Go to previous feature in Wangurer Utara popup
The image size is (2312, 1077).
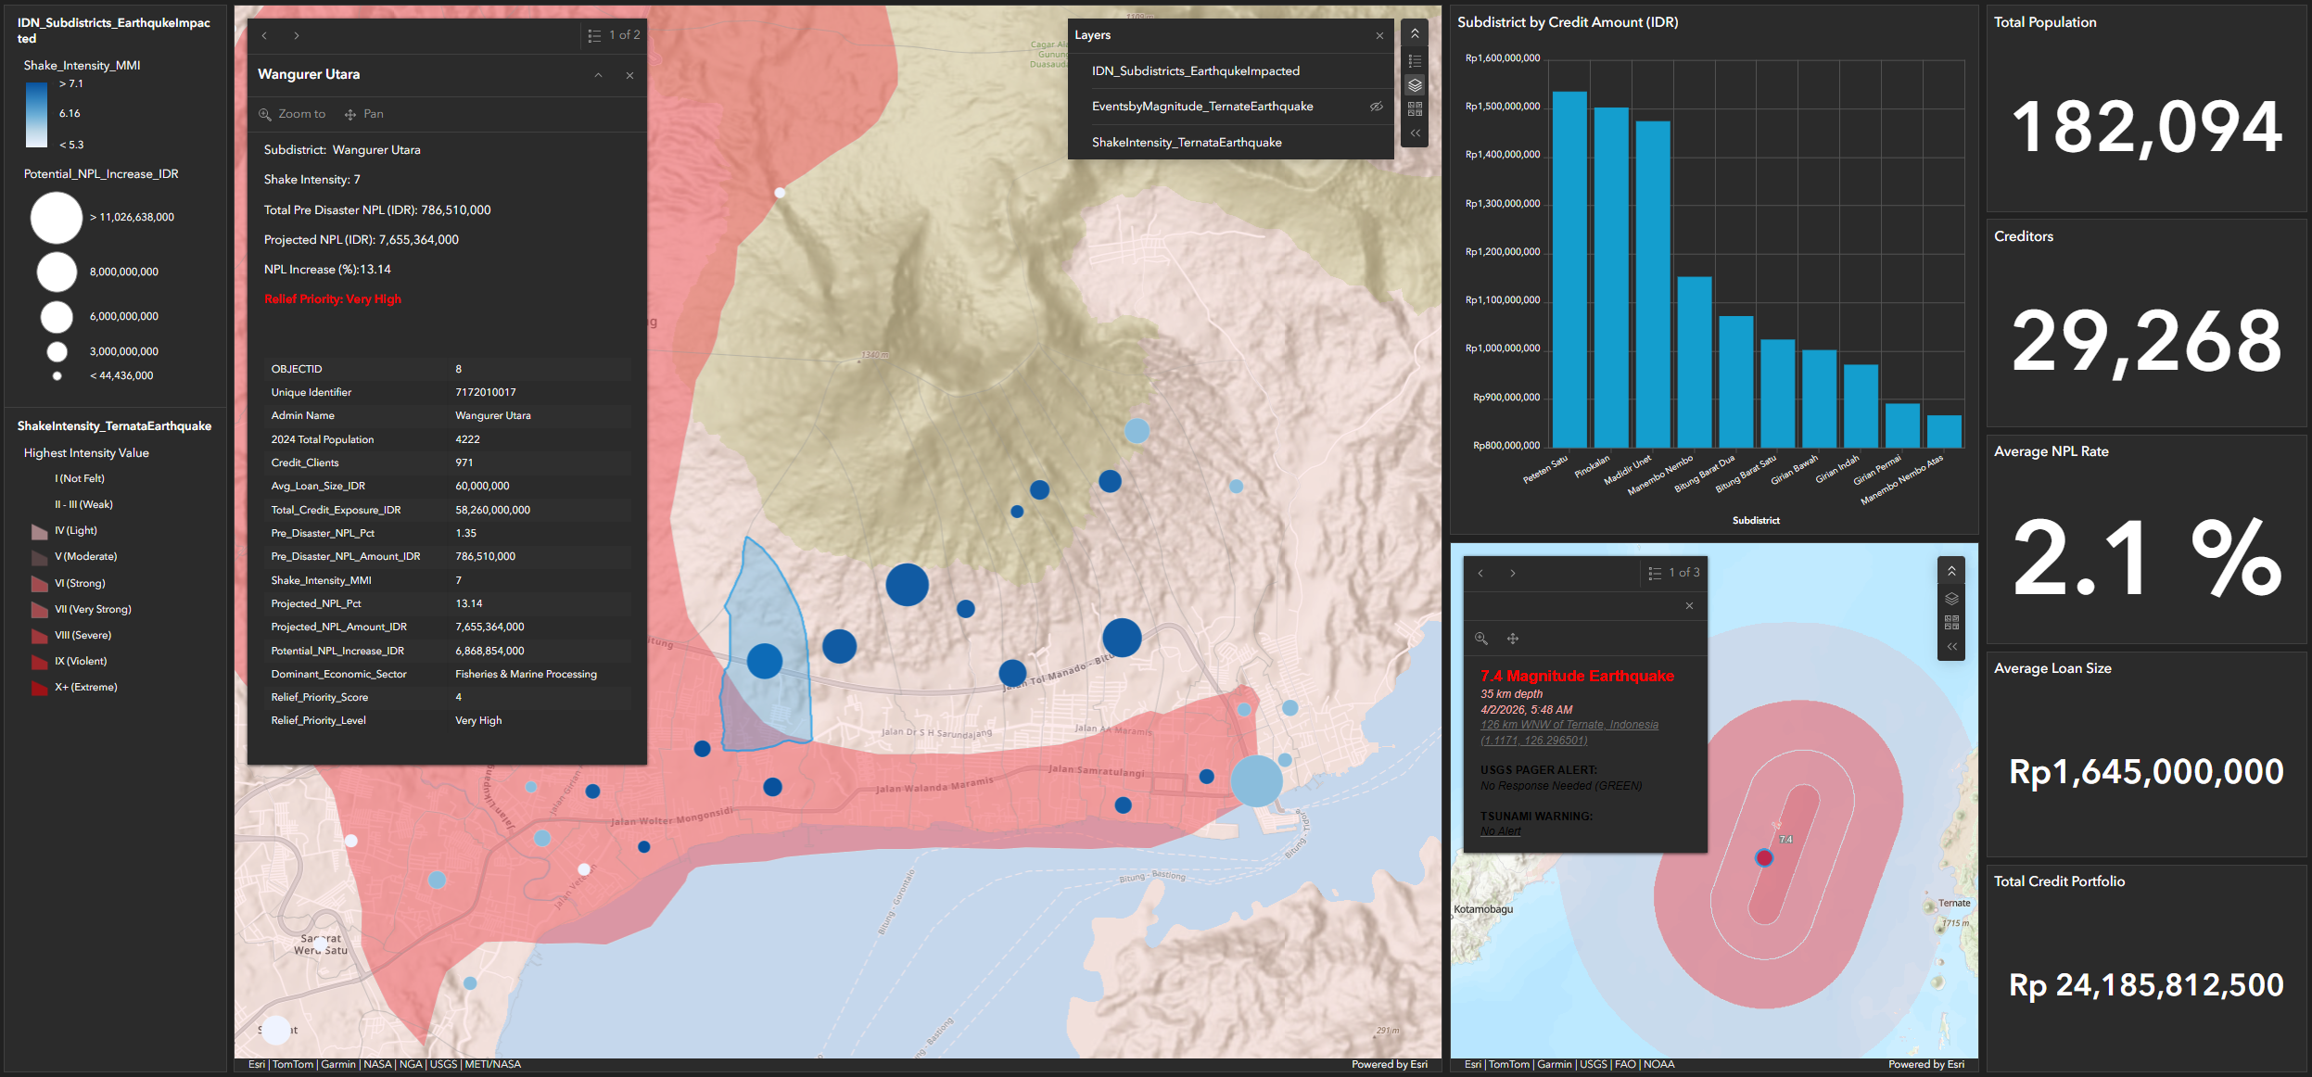pos(264,35)
